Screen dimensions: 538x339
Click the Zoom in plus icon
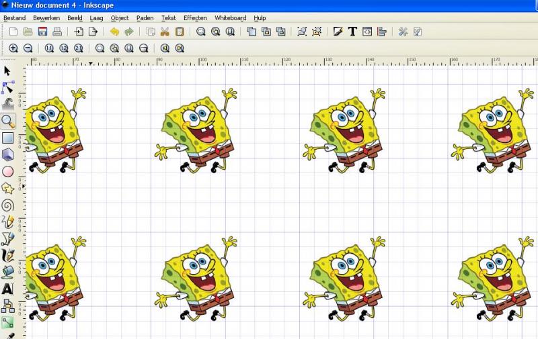click(13, 48)
